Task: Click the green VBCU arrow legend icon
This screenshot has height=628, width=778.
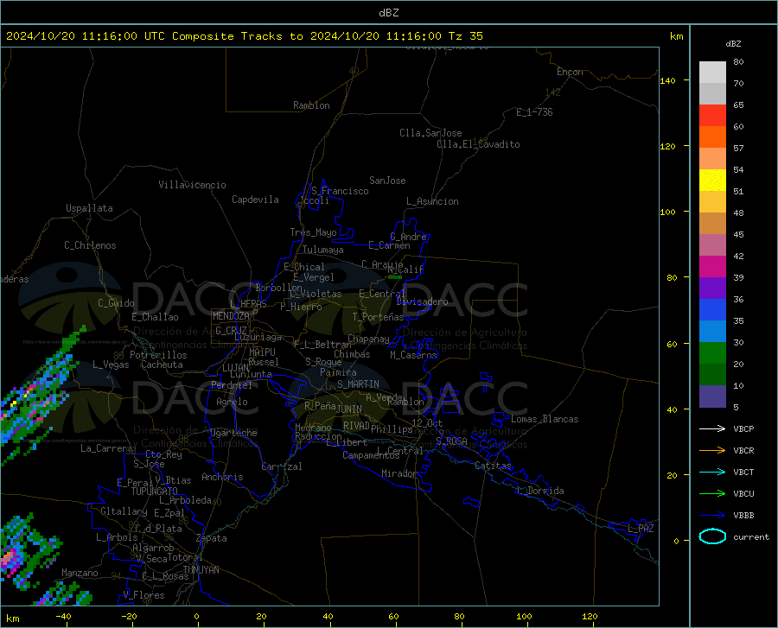Action: (x=712, y=493)
